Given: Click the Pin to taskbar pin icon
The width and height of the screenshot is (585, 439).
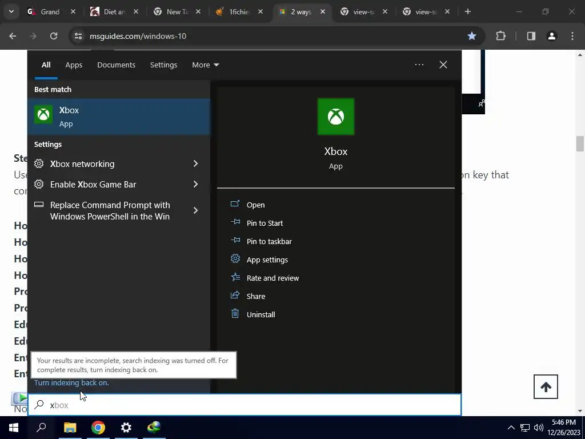Looking at the screenshot, I should point(235,241).
